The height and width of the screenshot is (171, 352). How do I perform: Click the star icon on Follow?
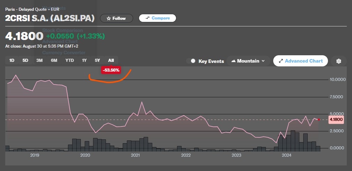pyautogui.click(x=109, y=18)
